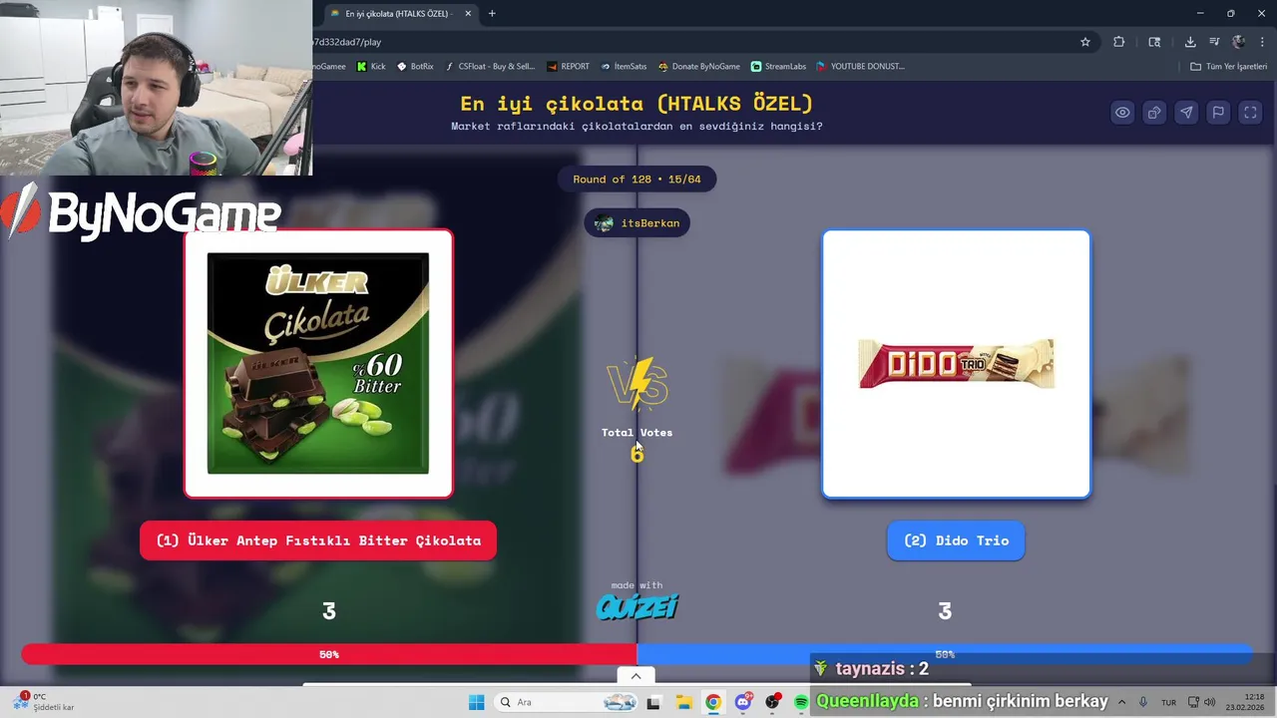Open Chrome downloads icon
This screenshot has height=718, width=1277.
[1190, 42]
